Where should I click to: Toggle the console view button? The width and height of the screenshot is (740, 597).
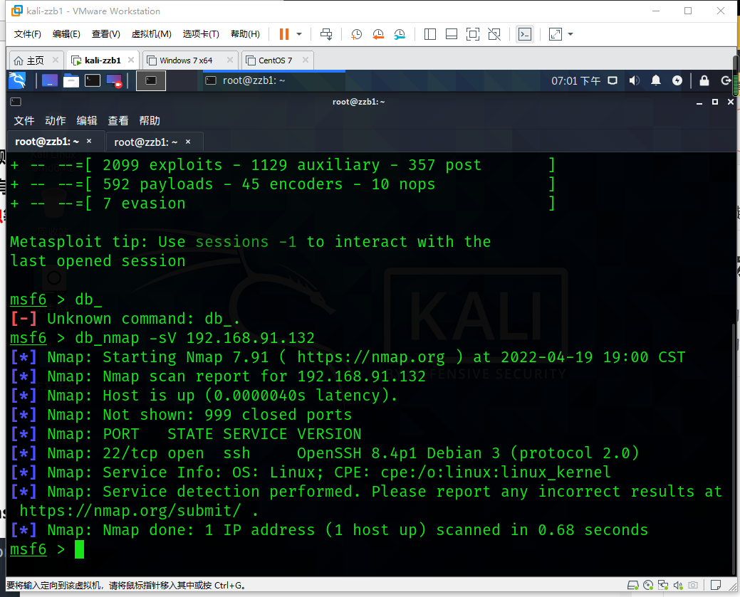(524, 33)
